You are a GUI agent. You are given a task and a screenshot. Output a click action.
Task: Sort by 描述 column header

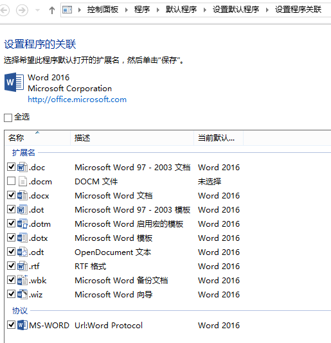pos(132,138)
